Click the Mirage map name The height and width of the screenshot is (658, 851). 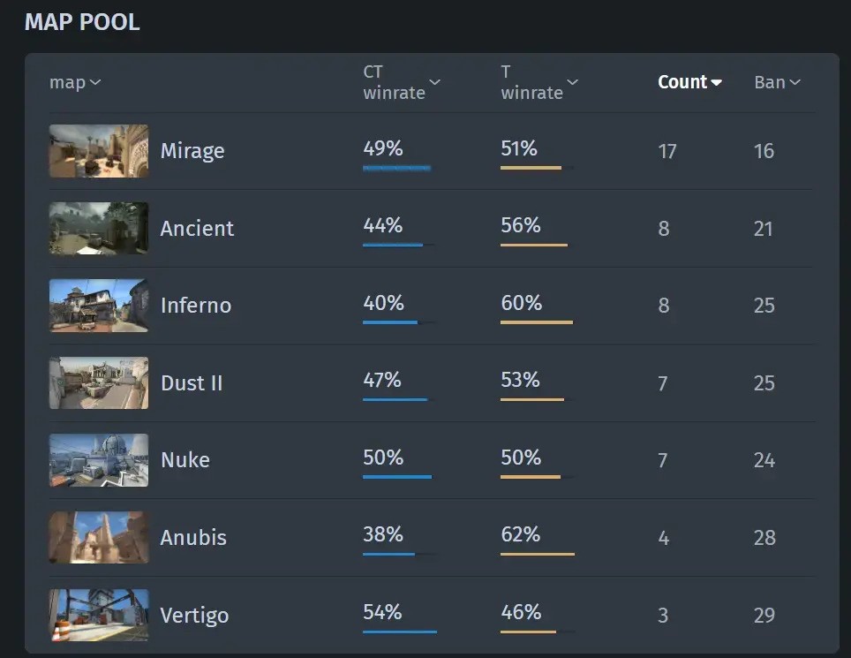192,151
